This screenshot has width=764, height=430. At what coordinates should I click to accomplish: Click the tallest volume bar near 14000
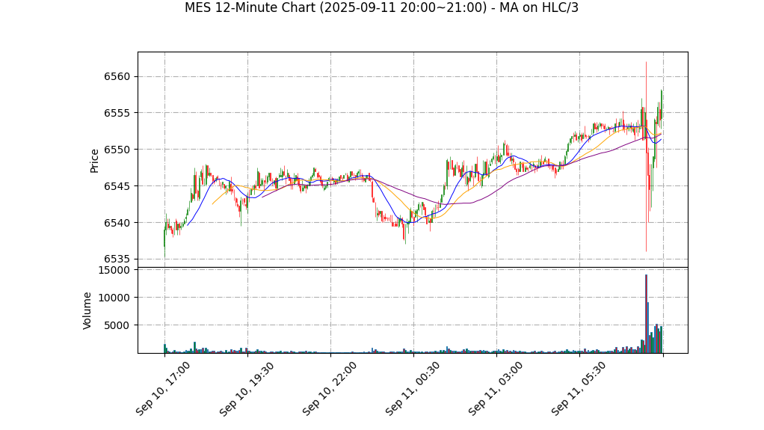[x=646, y=314]
